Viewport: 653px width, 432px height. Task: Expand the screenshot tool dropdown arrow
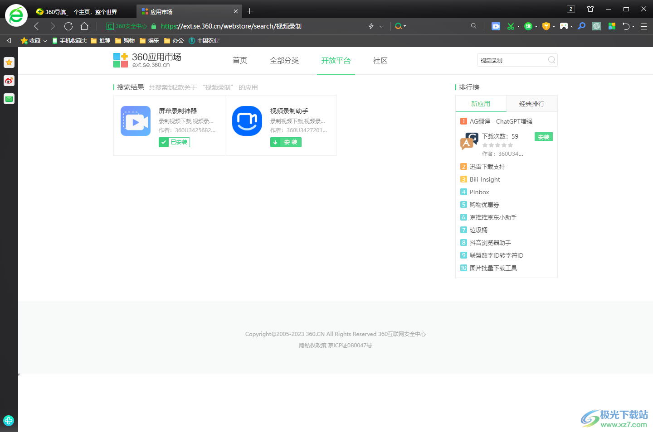pyautogui.click(x=518, y=26)
